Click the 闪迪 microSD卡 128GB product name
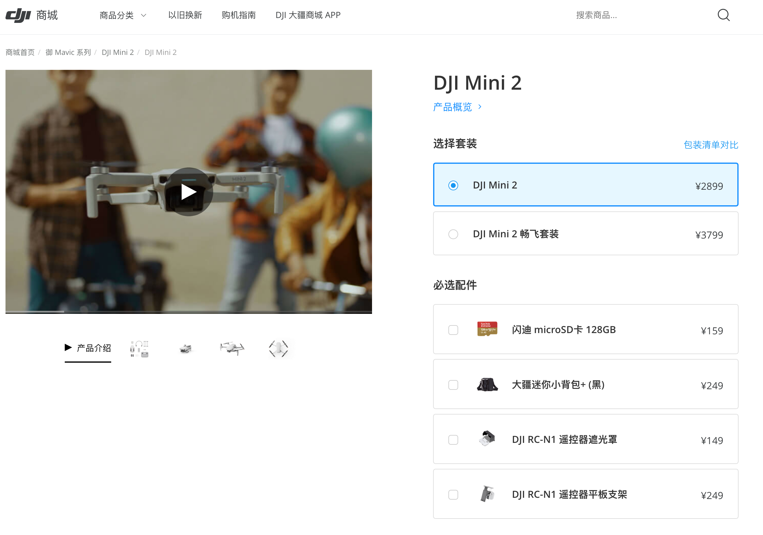The image size is (763, 535). tap(564, 330)
